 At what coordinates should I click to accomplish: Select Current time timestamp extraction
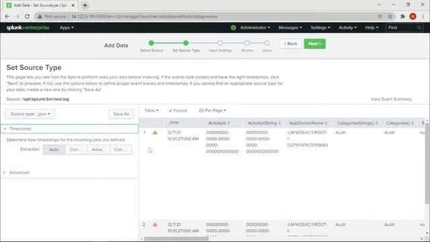pos(76,149)
